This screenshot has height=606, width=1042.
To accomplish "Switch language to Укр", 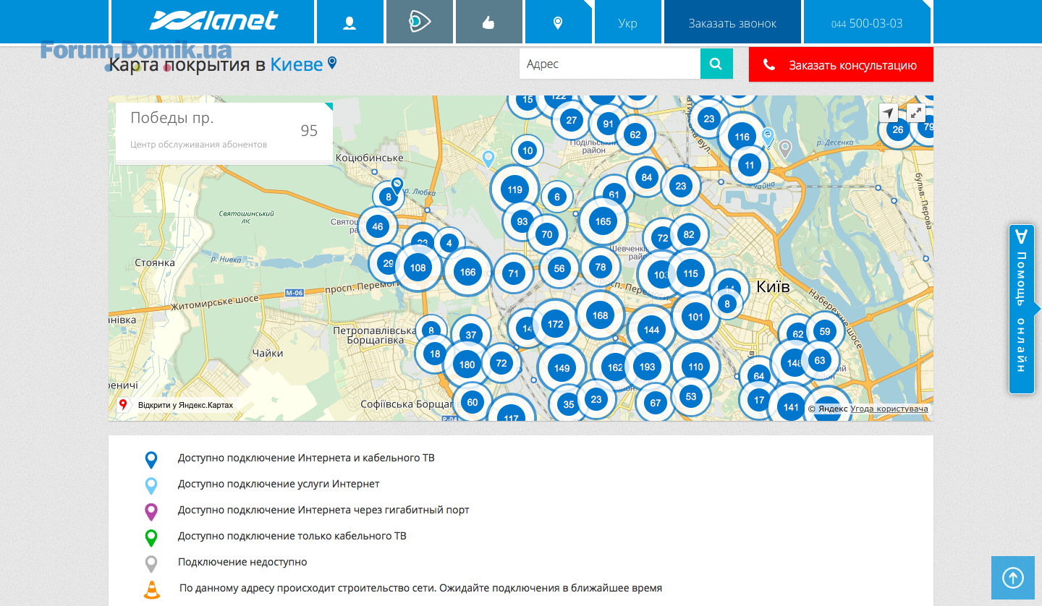I will click(628, 23).
